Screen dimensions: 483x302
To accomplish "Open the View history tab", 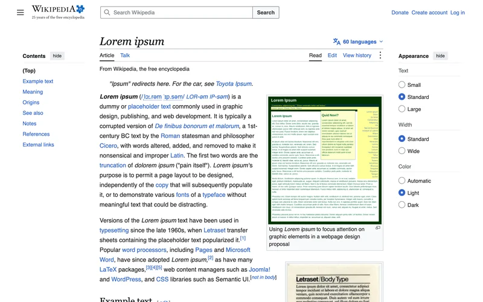I will pos(357,56).
